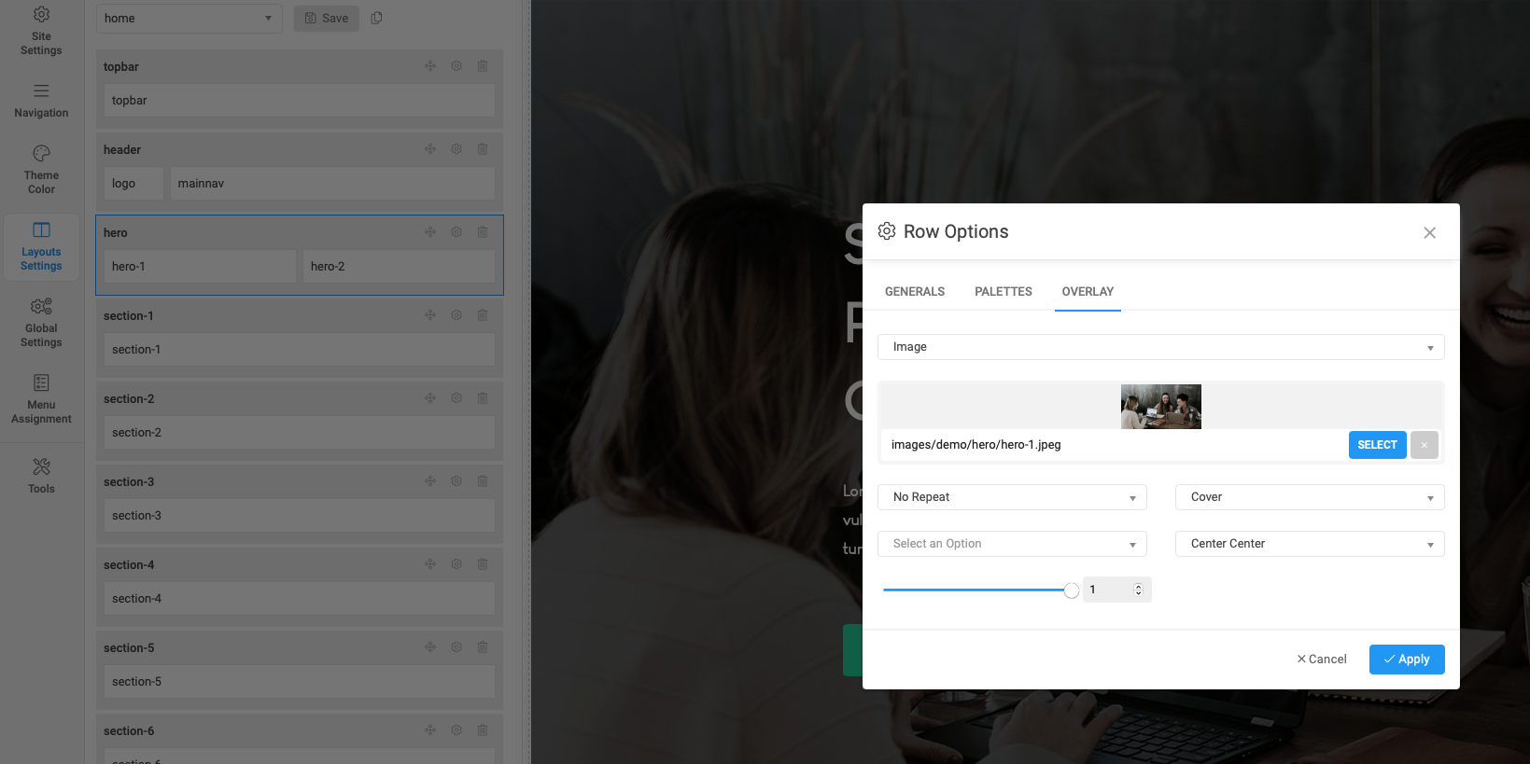The width and height of the screenshot is (1530, 764).
Task: Open settings gear for section-2 row
Action: (x=456, y=398)
